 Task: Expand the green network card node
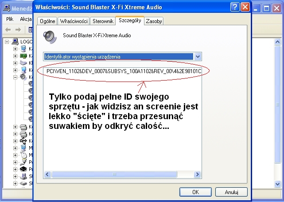pos(15,56)
